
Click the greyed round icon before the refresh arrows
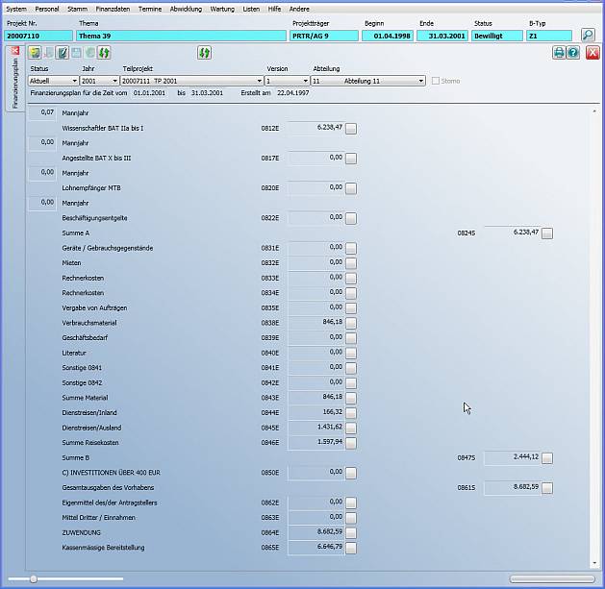coord(89,53)
